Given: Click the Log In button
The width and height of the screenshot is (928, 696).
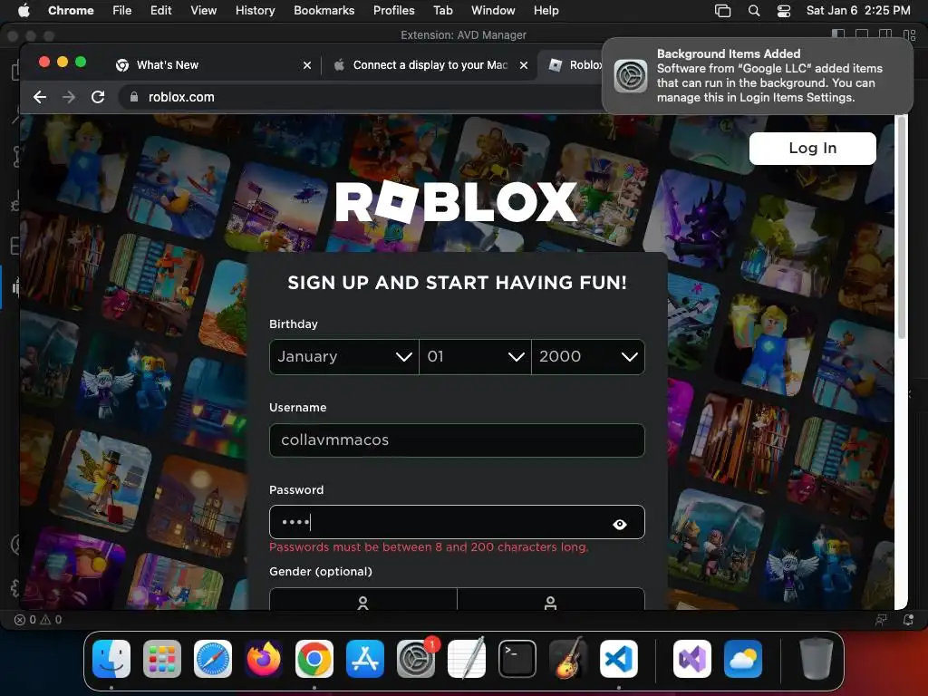Looking at the screenshot, I should 812,148.
